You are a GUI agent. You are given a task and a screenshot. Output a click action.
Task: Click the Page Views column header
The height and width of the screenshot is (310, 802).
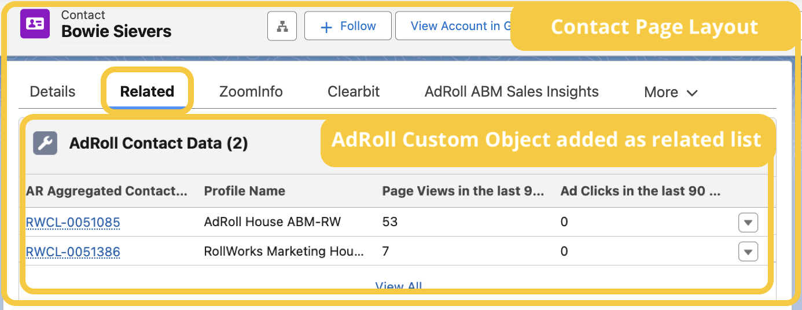coord(463,191)
